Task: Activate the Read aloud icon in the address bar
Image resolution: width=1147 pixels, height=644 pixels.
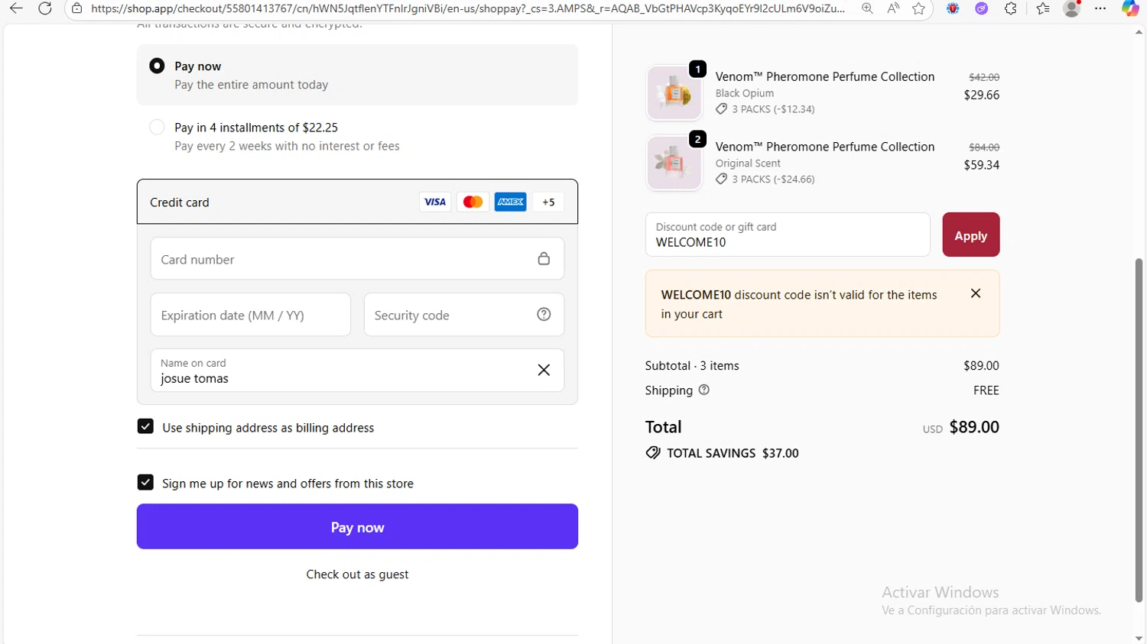Action: tap(893, 8)
